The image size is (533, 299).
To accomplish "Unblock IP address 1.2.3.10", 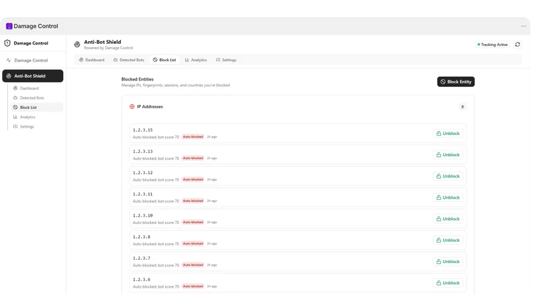I will (x=448, y=219).
